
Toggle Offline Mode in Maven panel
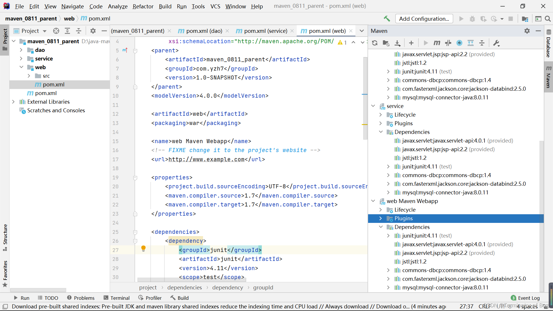[x=448, y=43]
